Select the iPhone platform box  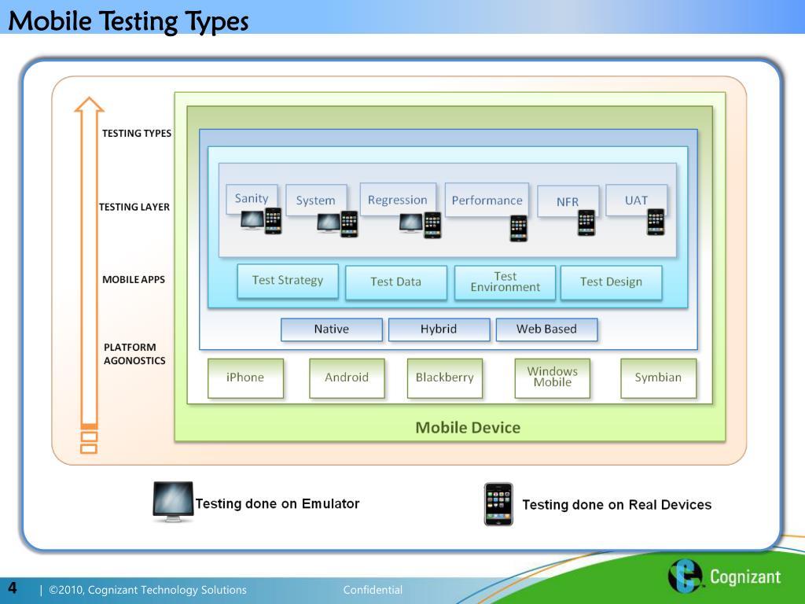tap(245, 378)
